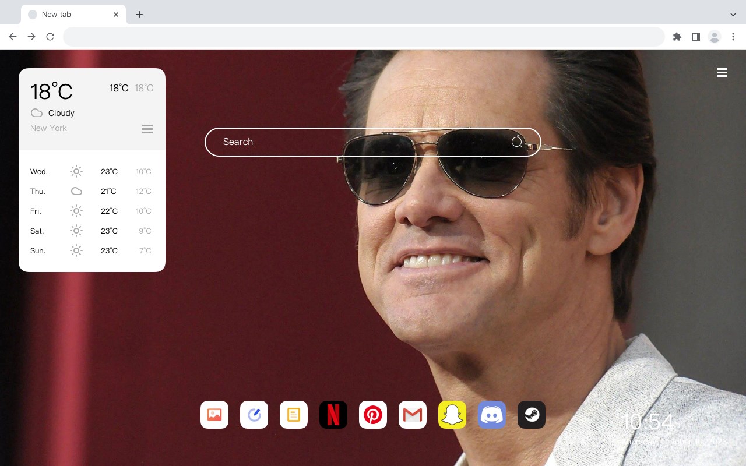This screenshot has width=746, height=466.
Task: Click Wednesday's sunny forecast icon
Action: pos(76,171)
